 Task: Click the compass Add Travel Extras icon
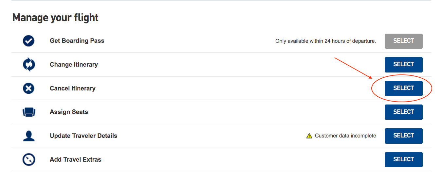(29, 160)
